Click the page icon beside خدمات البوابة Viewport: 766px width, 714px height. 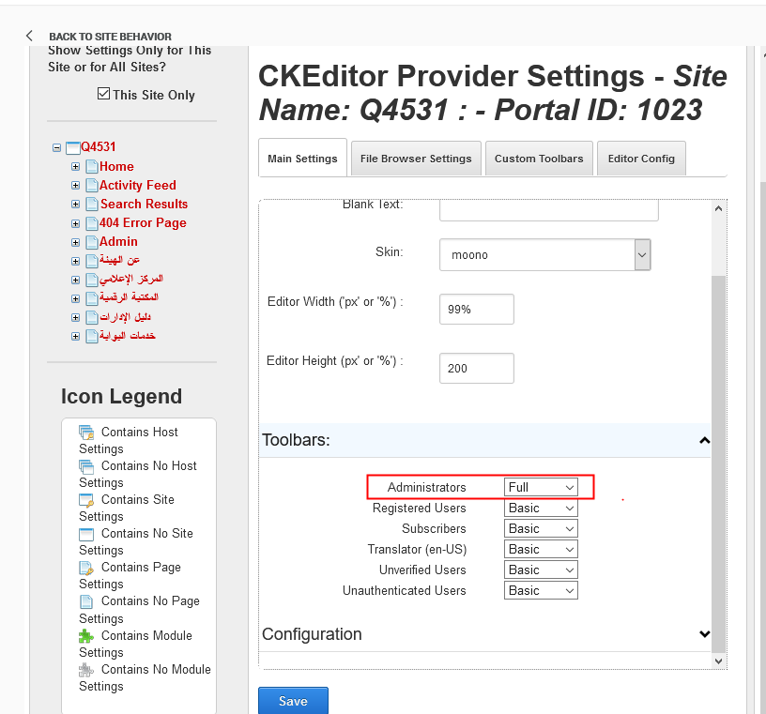92,336
